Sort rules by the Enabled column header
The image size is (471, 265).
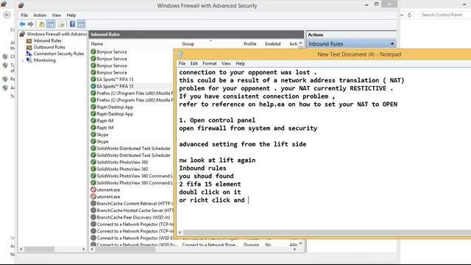273,44
